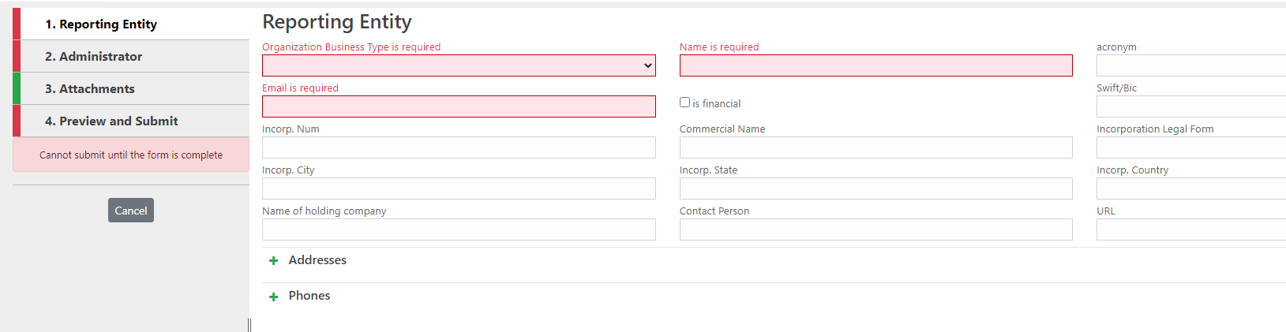This screenshot has width=1286, height=332.
Task: Select the Contact Person text box
Action: [x=875, y=229]
